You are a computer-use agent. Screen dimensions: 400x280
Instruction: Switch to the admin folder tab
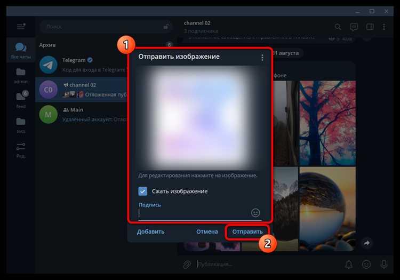[x=21, y=76]
